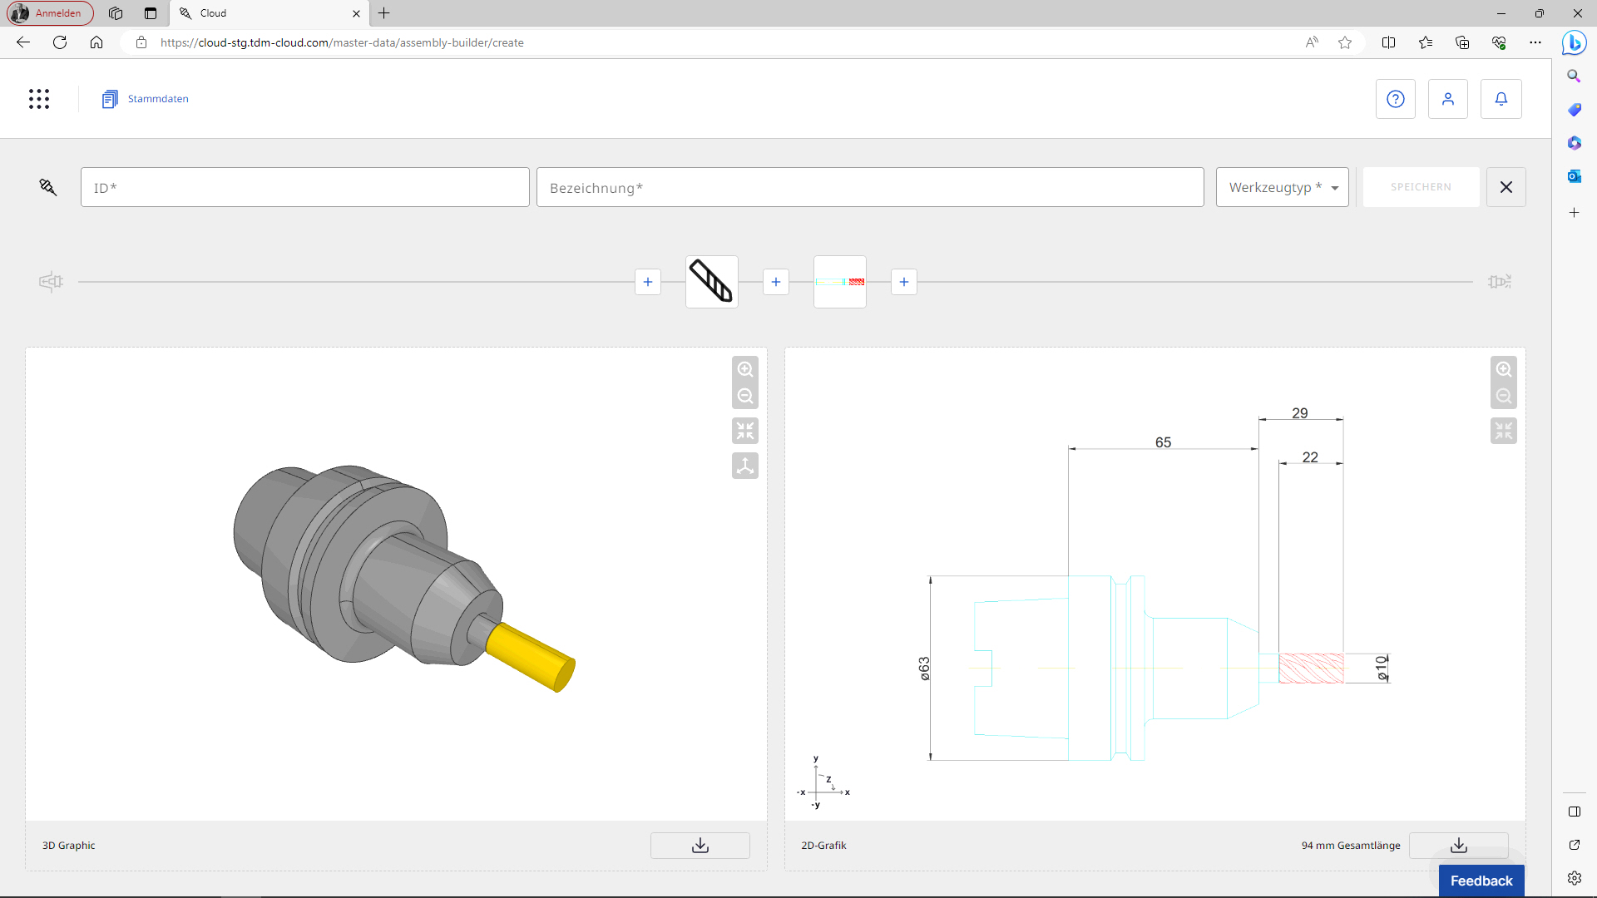This screenshot has height=898, width=1597.
Task: Reset 3D view axes orientation
Action: (x=745, y=466)
